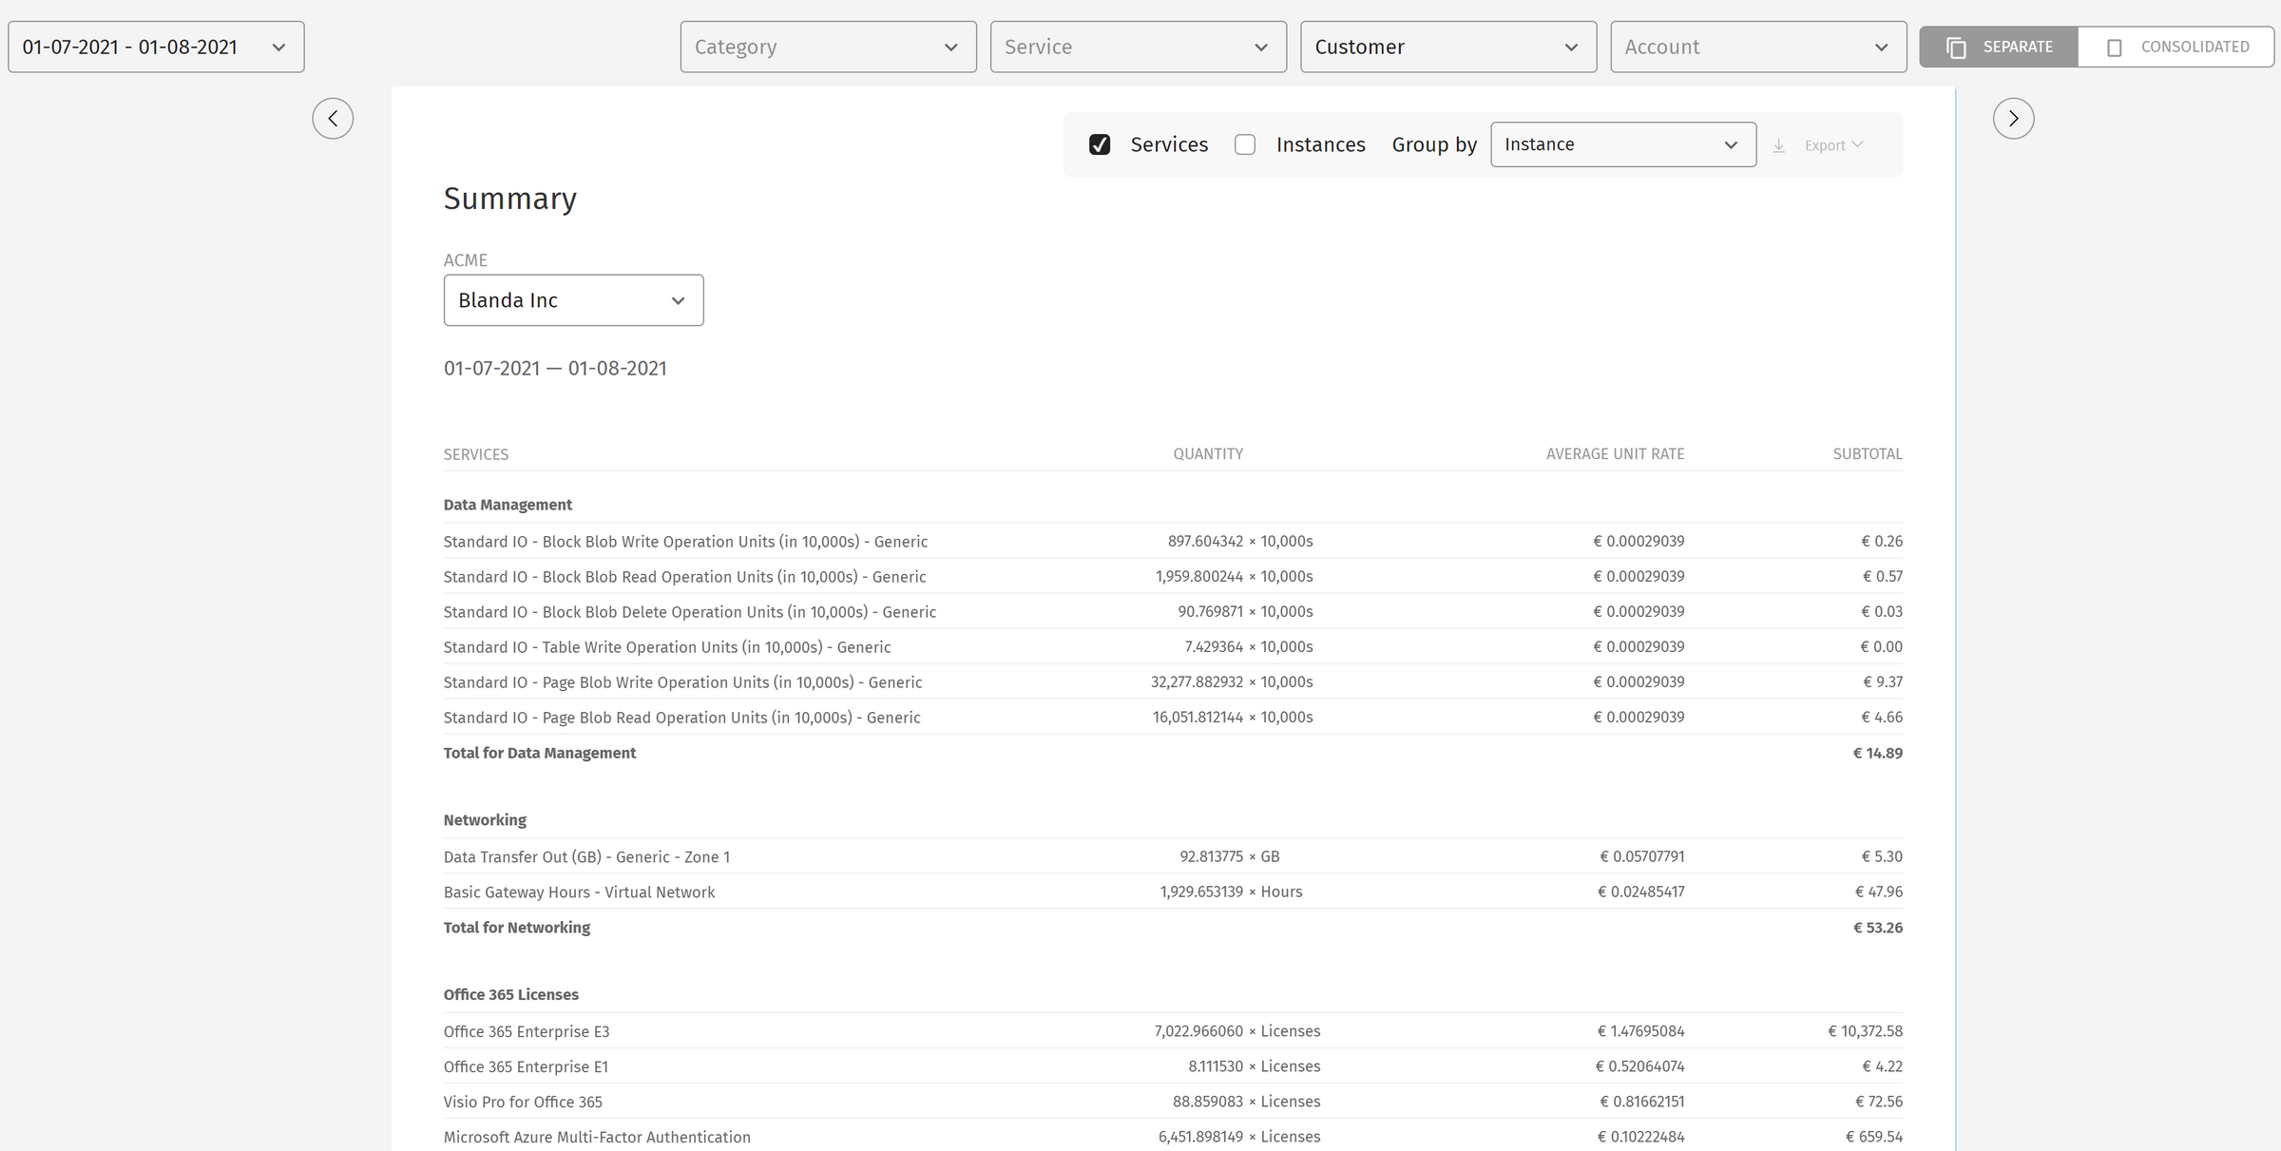Enable the Instances checkbox
This screenshot has width=2281, height=1151.
1245,144
